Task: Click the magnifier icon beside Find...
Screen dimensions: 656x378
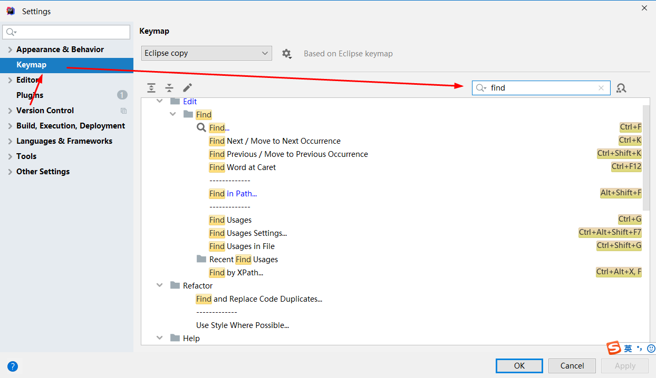Action: click(x=201, y=127)
